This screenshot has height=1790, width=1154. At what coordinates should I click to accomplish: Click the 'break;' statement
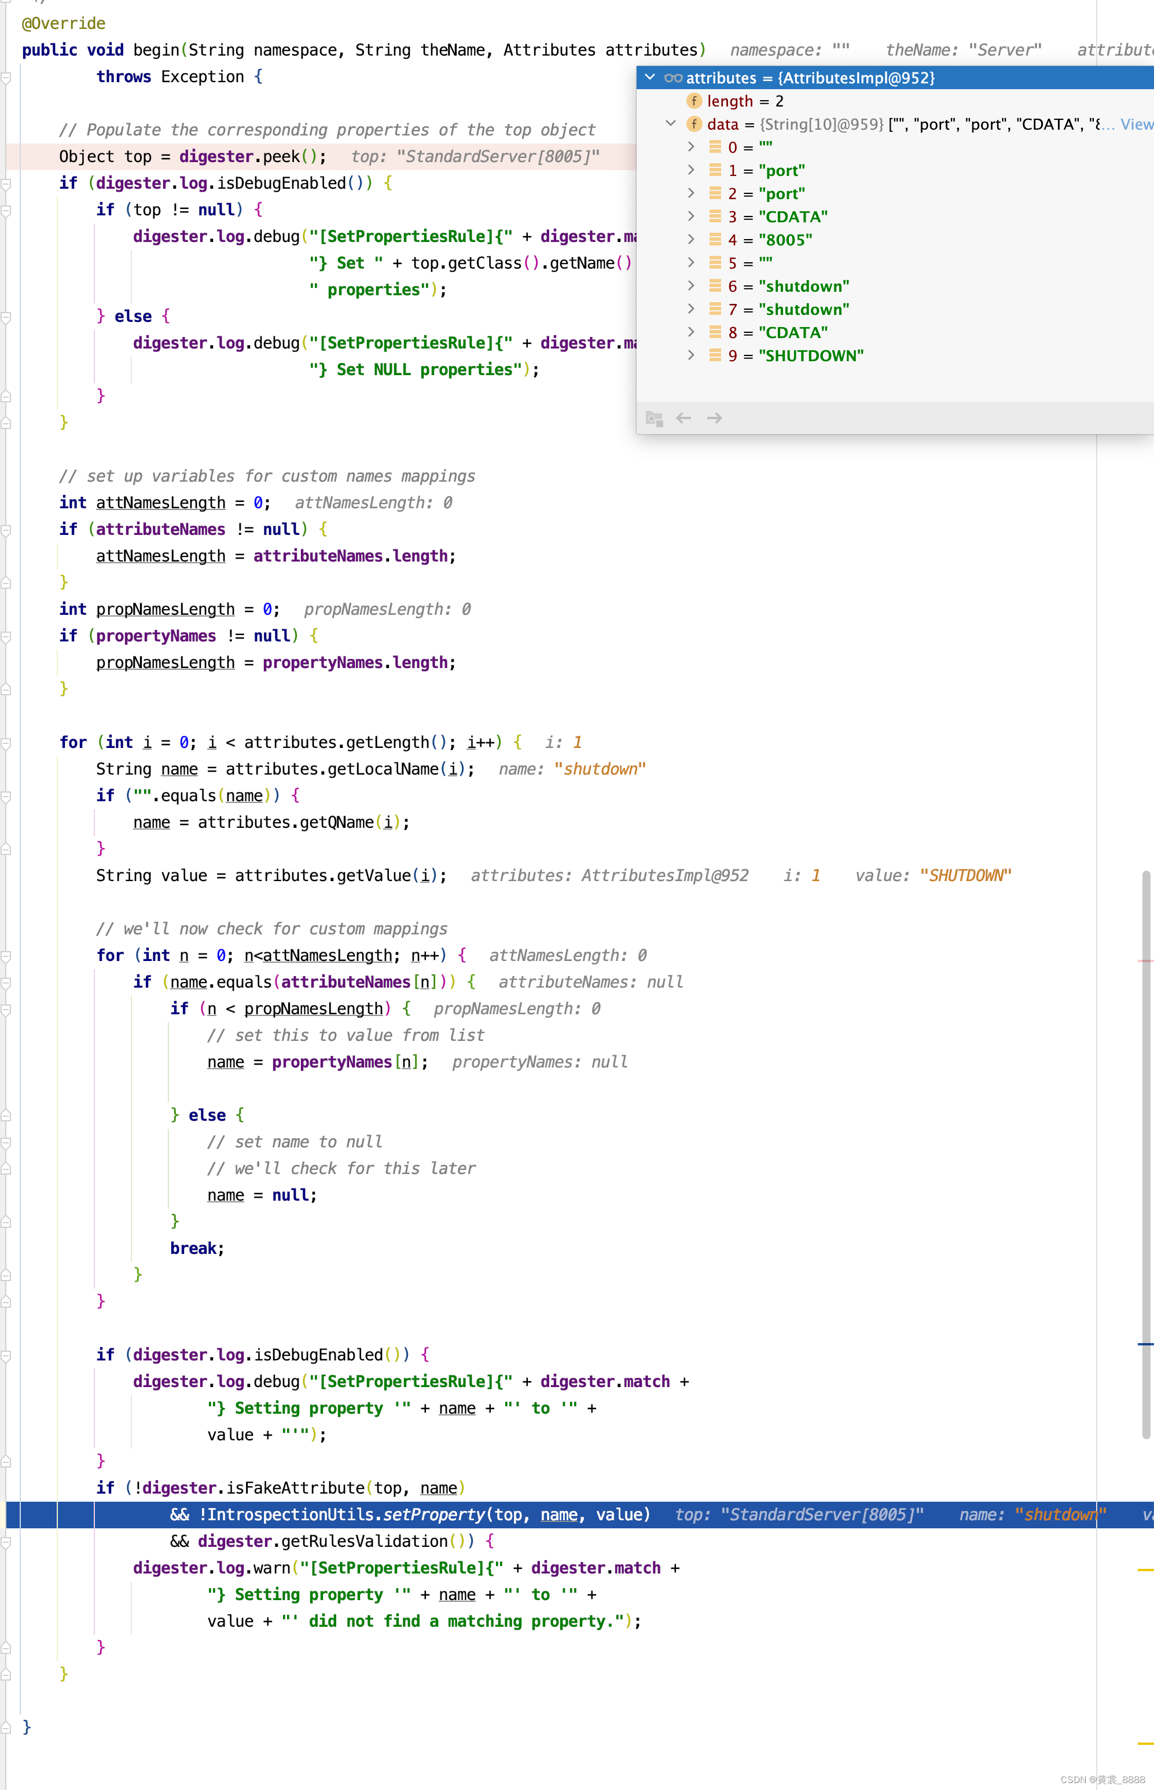[197, 1248]
